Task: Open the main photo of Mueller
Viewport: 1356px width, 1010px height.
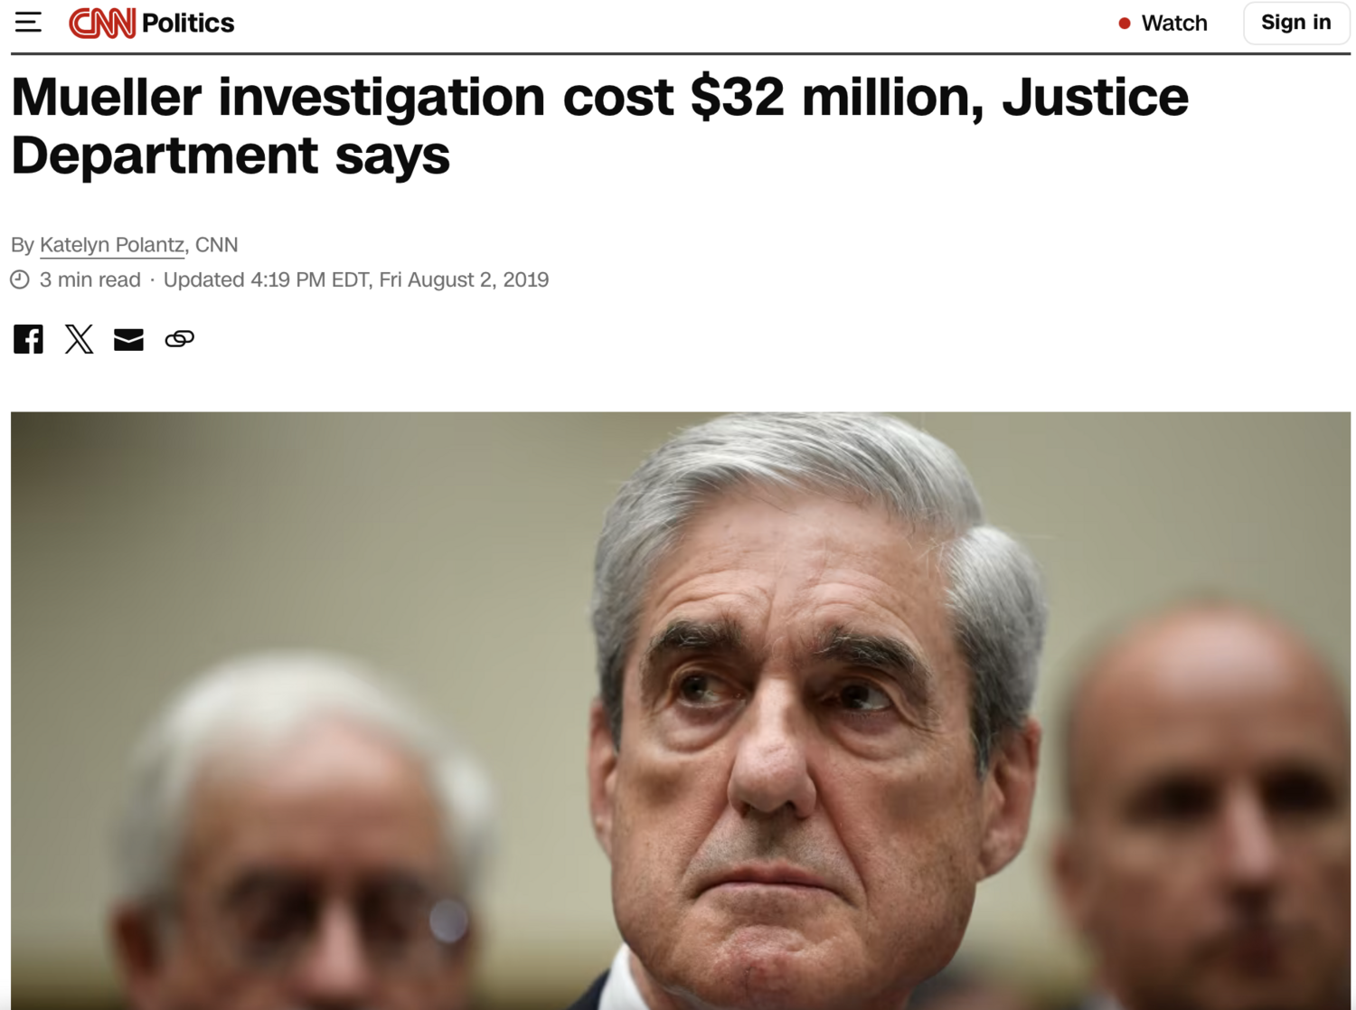Action: click(681, 711)
